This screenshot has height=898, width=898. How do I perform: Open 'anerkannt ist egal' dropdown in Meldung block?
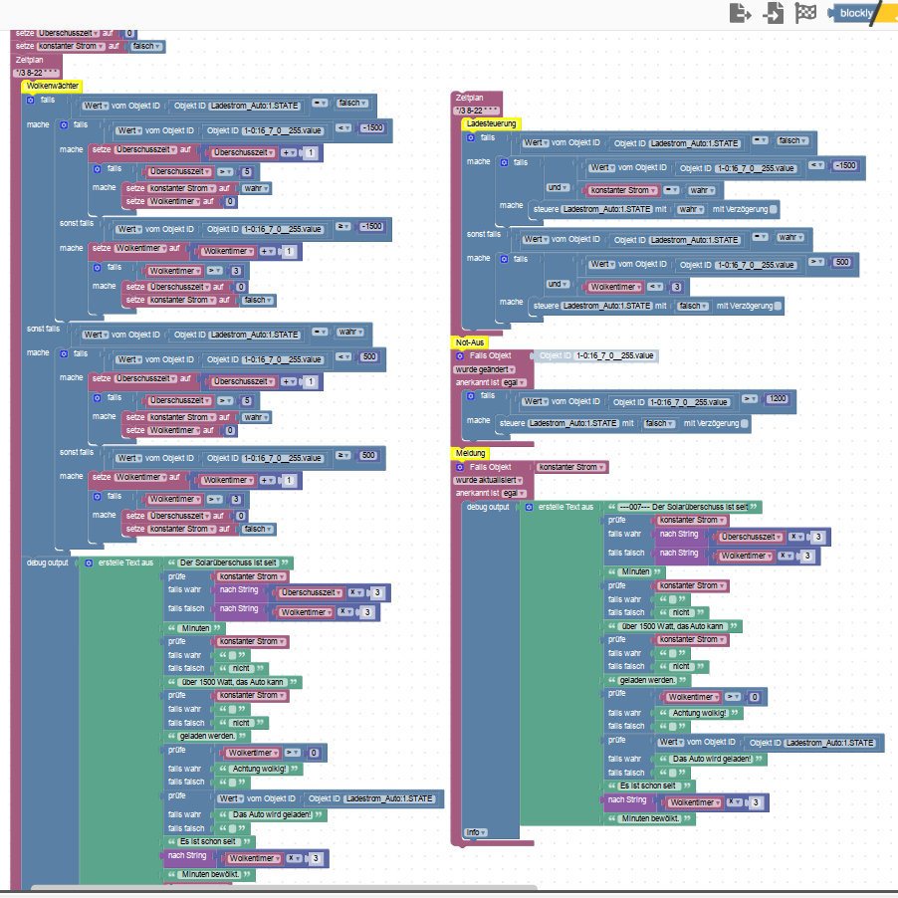(515, 493)
